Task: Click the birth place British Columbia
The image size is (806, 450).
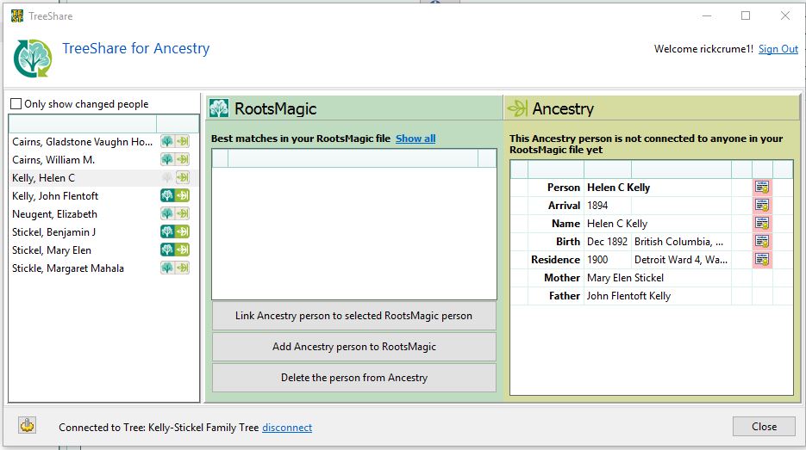Action: tap(678, 242)
